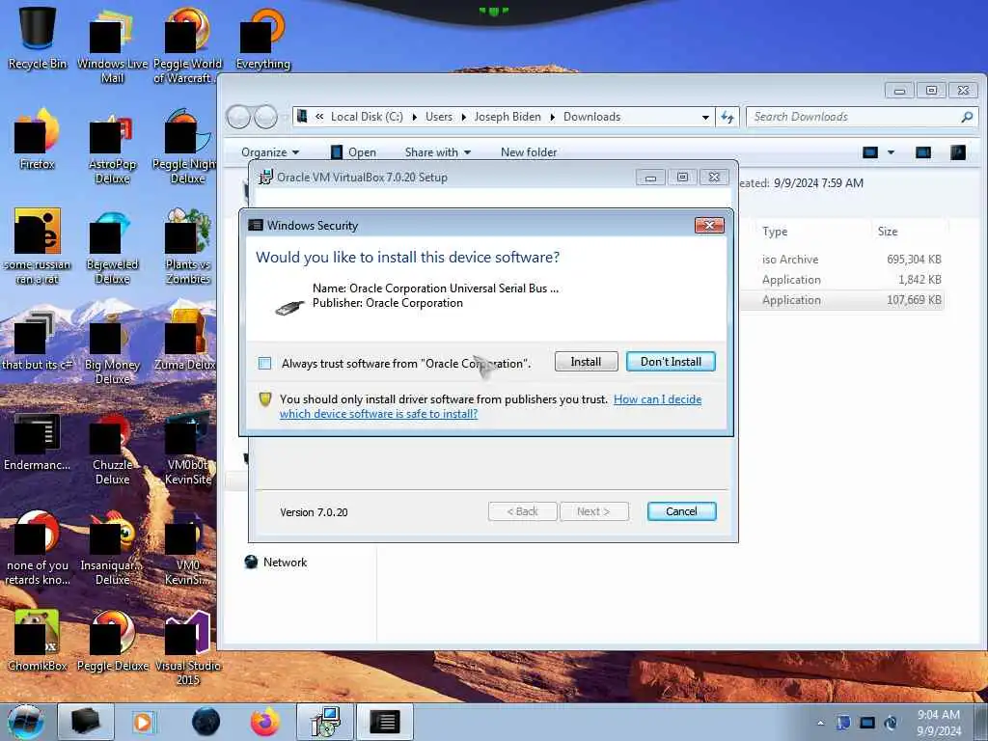Show hidden tray icons arrow
The height and width of the screenshot is (741, 988).
(820, 723)
